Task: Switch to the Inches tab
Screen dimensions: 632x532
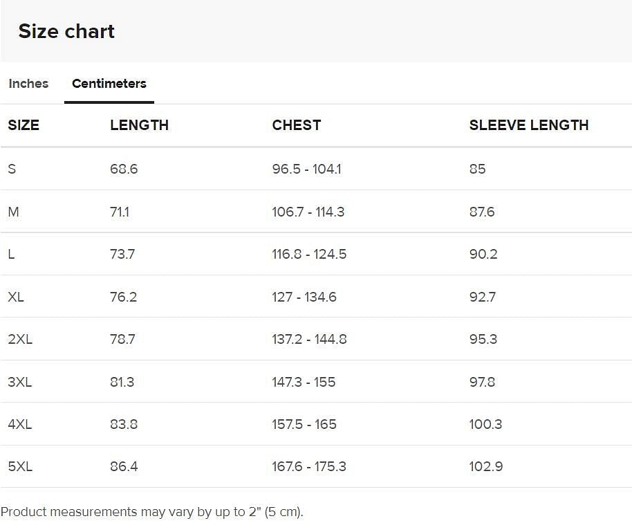Action: [x=28, y=83]
